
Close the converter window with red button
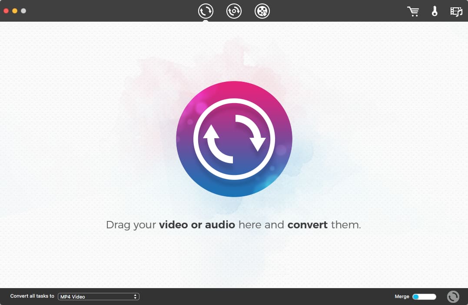point(6,11)
